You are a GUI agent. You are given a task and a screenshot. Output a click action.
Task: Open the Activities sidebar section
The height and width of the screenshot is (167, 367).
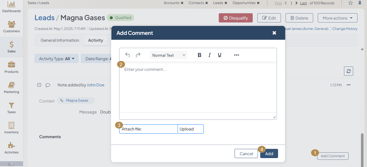[x=12, y=148]
